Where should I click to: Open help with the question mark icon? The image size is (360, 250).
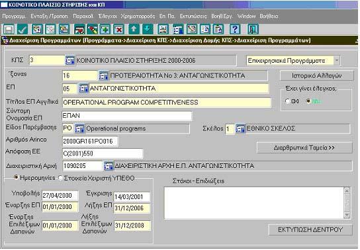235,29
